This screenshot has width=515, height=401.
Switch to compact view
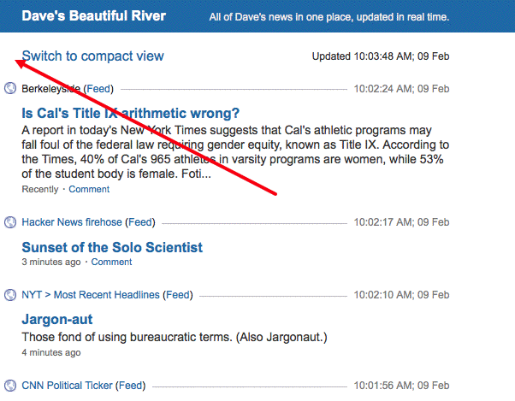click(x=92, y=56)
